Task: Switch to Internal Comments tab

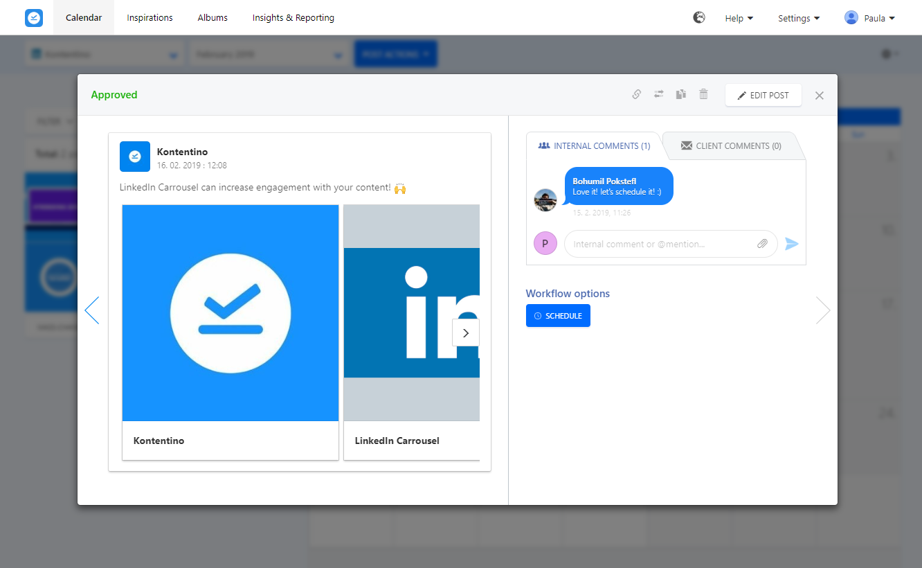Action: (x=594, y=145)
